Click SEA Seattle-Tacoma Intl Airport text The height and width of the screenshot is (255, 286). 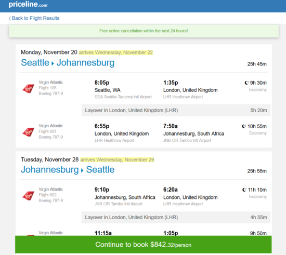click(123, 97)
